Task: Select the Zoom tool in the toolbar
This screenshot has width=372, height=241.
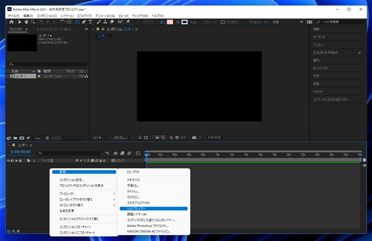Action: (33, 22)
